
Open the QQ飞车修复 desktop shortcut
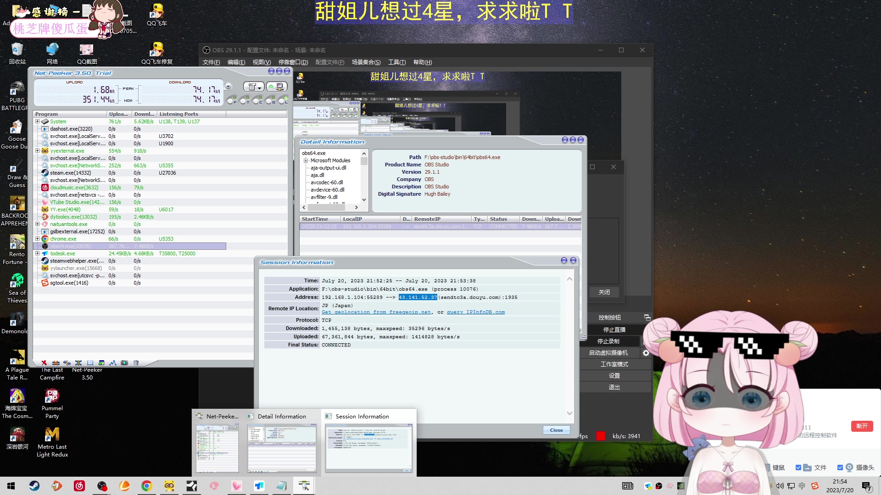click(x=157, y=53)
